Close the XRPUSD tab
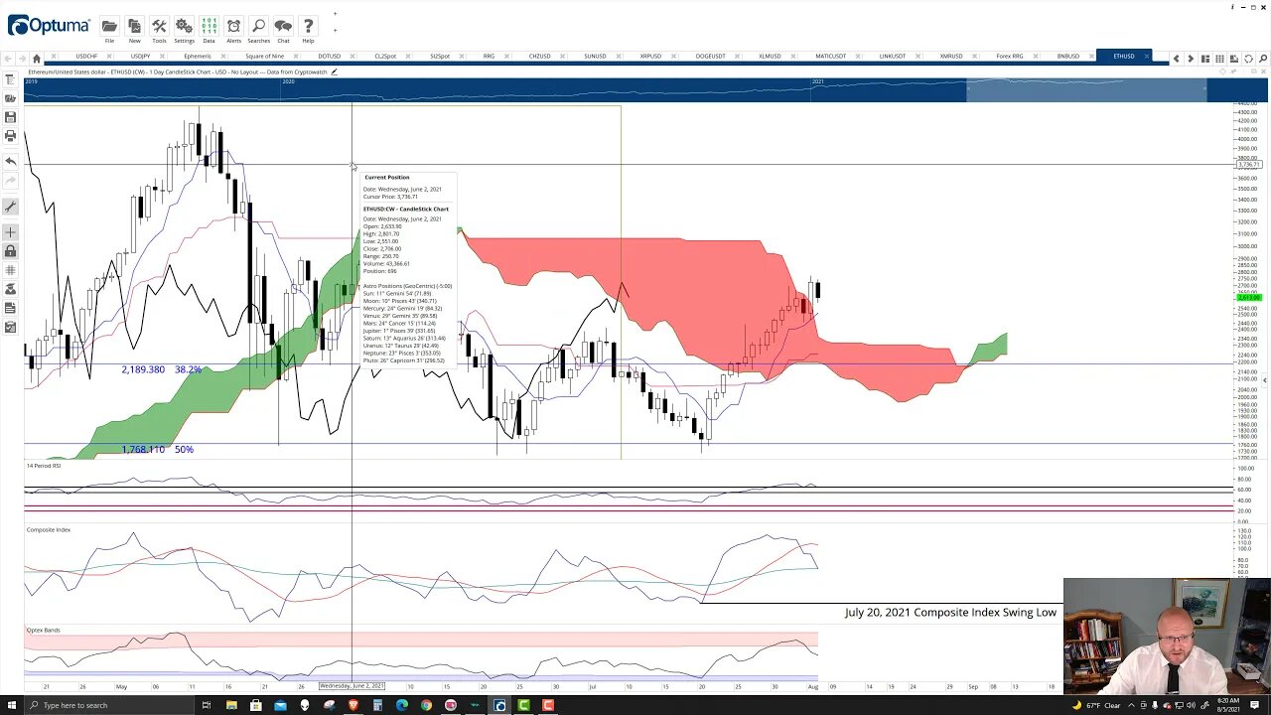This screenshot has height=715, width=1271. [674, 57]
